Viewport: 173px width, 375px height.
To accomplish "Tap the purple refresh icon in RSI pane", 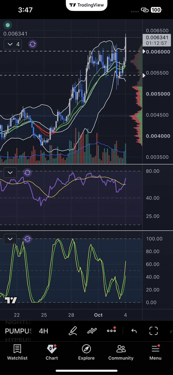I will point(27,172).
